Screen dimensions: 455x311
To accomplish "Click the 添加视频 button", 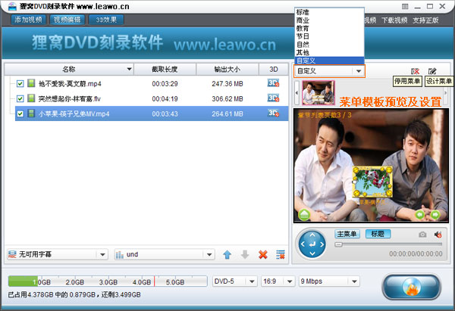I will tap(29, 20).
